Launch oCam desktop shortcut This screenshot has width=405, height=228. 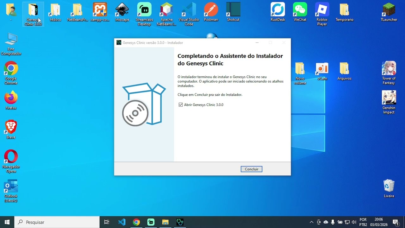pyautogui.click(x=322, y=71)
